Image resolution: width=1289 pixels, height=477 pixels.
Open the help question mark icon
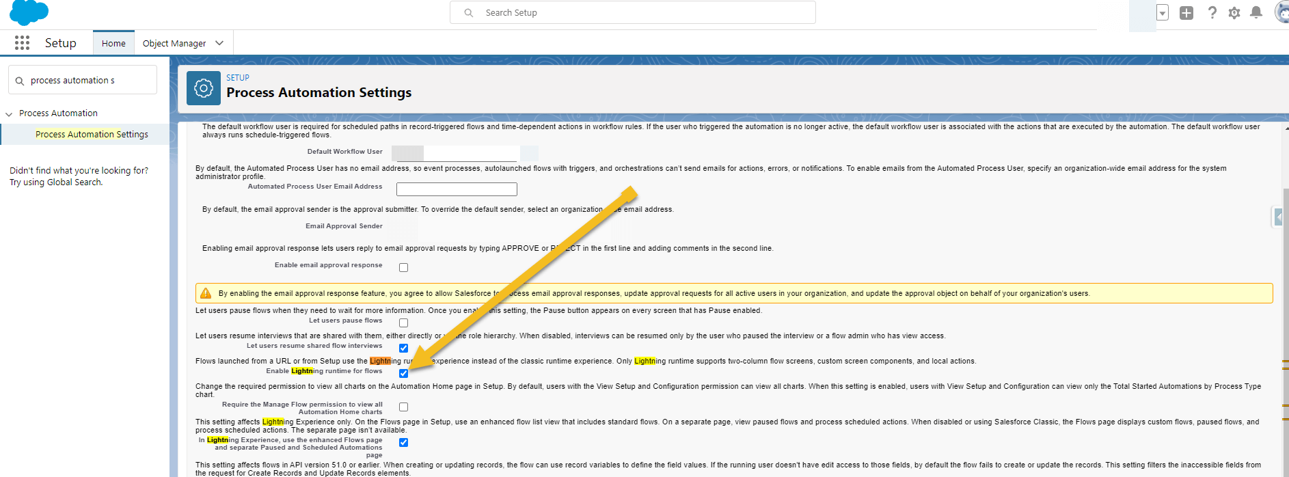[x=1212, y=12]
